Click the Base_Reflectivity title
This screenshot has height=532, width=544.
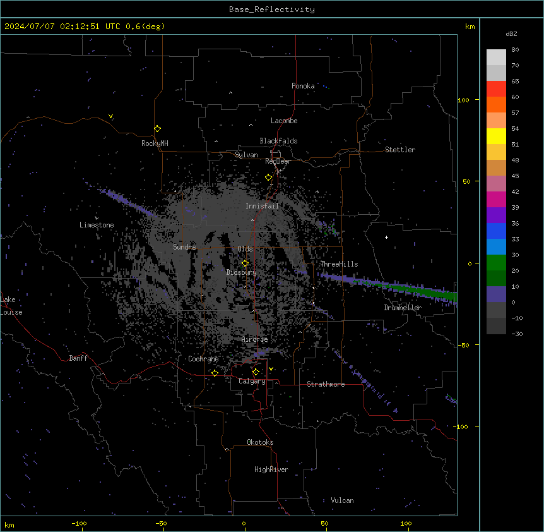(272, 9)
